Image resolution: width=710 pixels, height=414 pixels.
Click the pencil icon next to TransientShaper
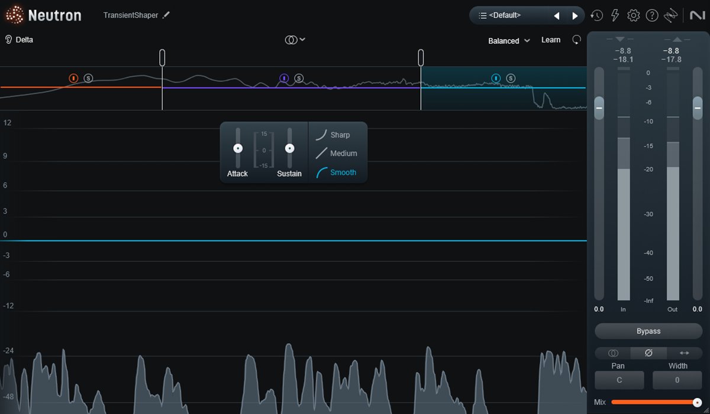coord(166,15)
